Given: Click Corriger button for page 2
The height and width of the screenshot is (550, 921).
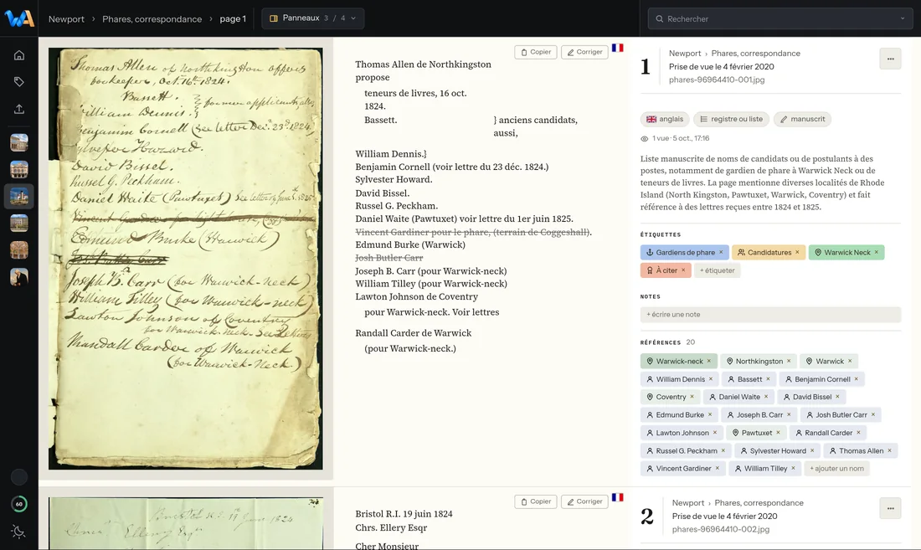Looking at the screenshot, I should pos(584,502).
